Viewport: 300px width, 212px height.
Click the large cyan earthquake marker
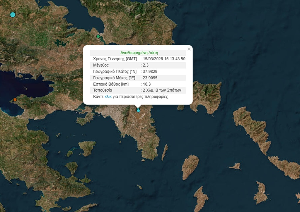(x=13, y=14)
